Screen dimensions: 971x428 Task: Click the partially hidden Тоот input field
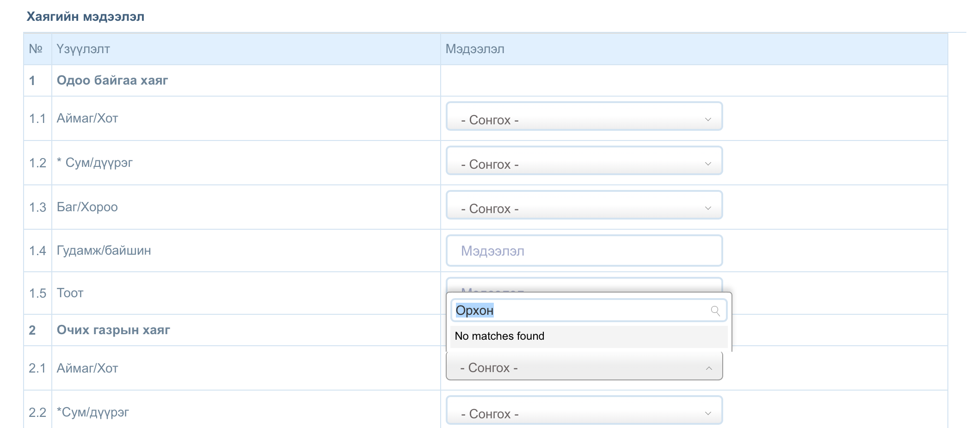(584, 285)
